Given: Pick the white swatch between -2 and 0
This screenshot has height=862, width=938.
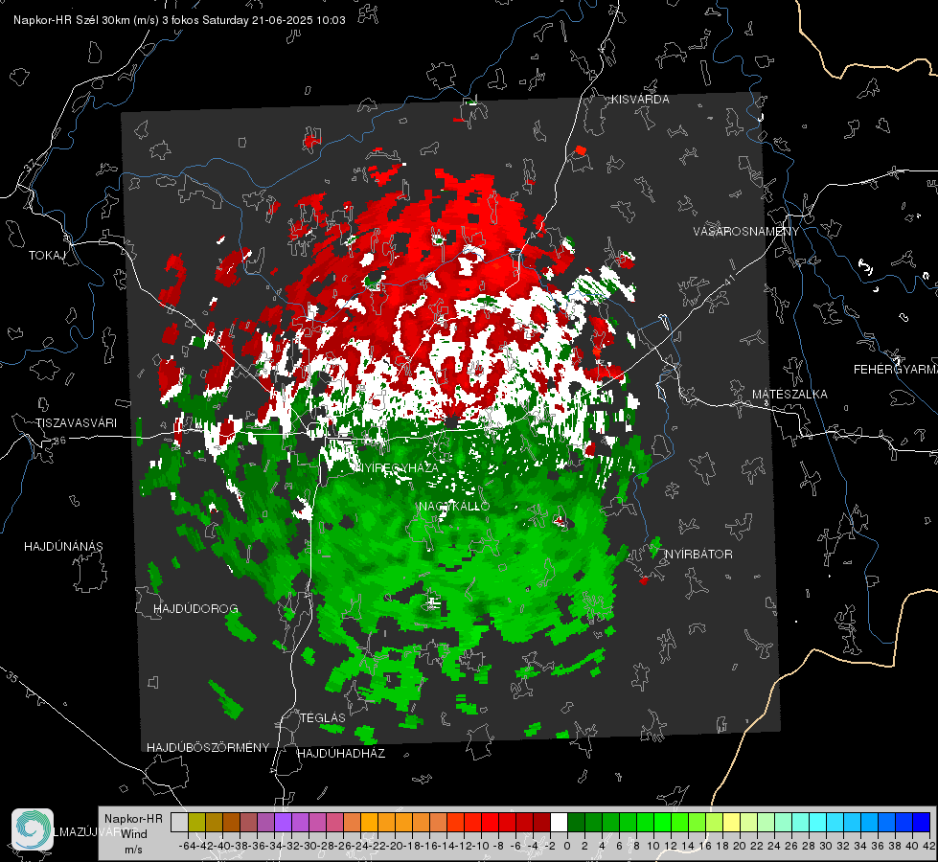Looking at the screenshot, I should tap(559, 823).
